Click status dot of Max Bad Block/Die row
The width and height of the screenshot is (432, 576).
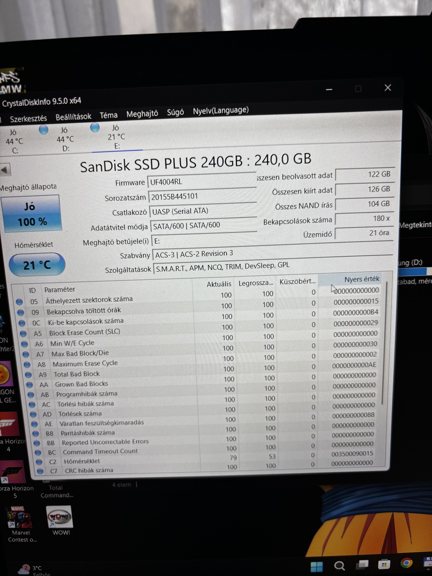26,354
